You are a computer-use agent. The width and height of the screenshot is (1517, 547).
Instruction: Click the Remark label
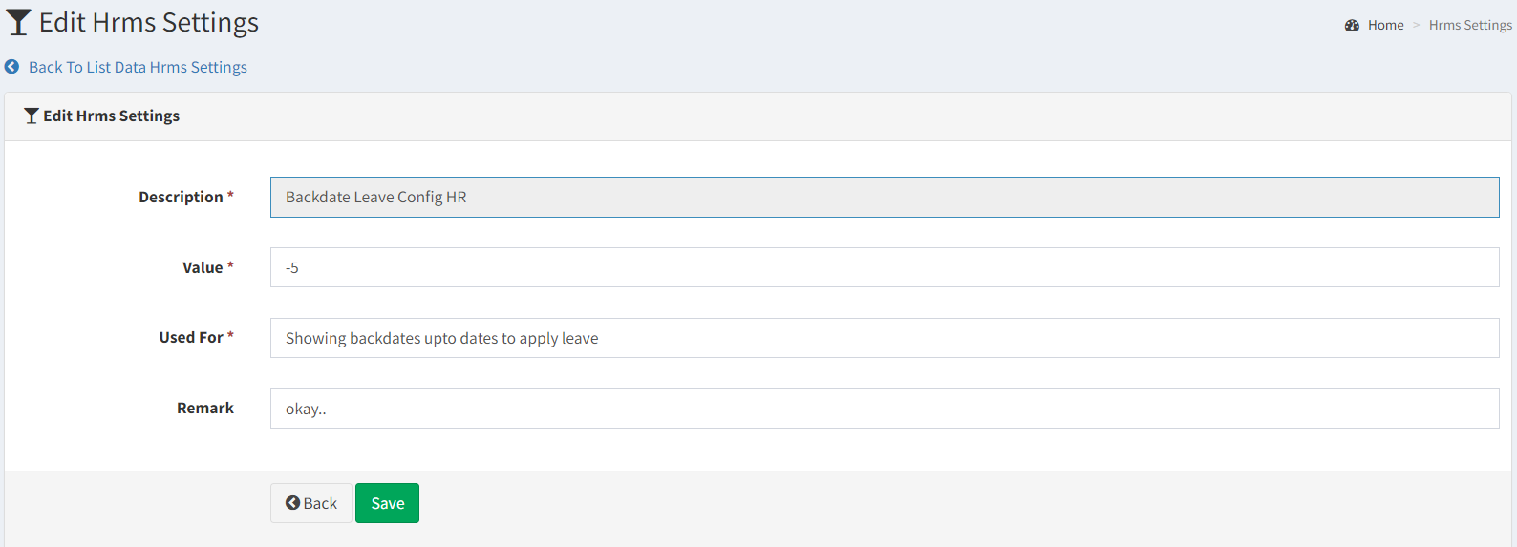(x=205, y=408)
